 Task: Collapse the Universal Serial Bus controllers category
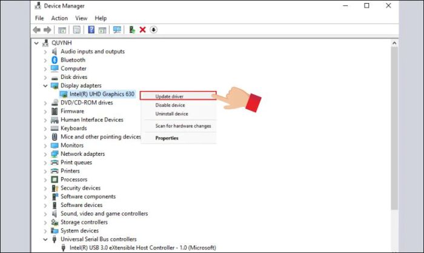[x=45, y=240]
